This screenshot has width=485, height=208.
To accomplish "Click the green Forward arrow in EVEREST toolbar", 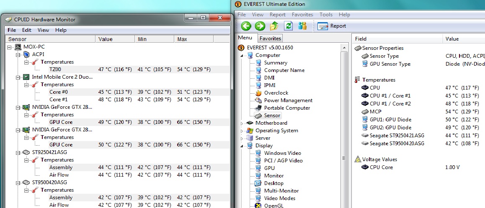I will pos(260,26).
